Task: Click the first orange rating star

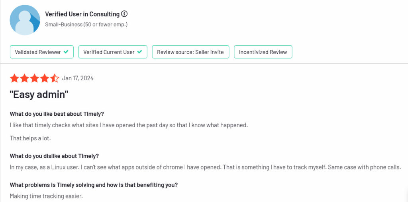Action: (14, 78)
